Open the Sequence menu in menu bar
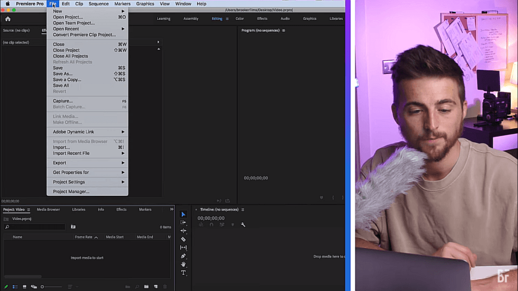Viewport: 518px width, 291px height. click(x=99, y=4)
